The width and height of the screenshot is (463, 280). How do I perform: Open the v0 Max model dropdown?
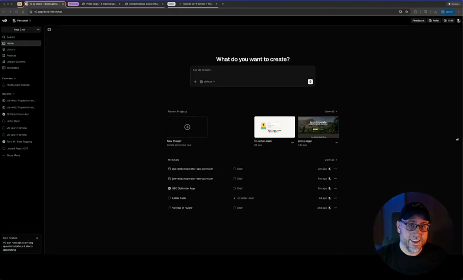click(x=207, y=82)
